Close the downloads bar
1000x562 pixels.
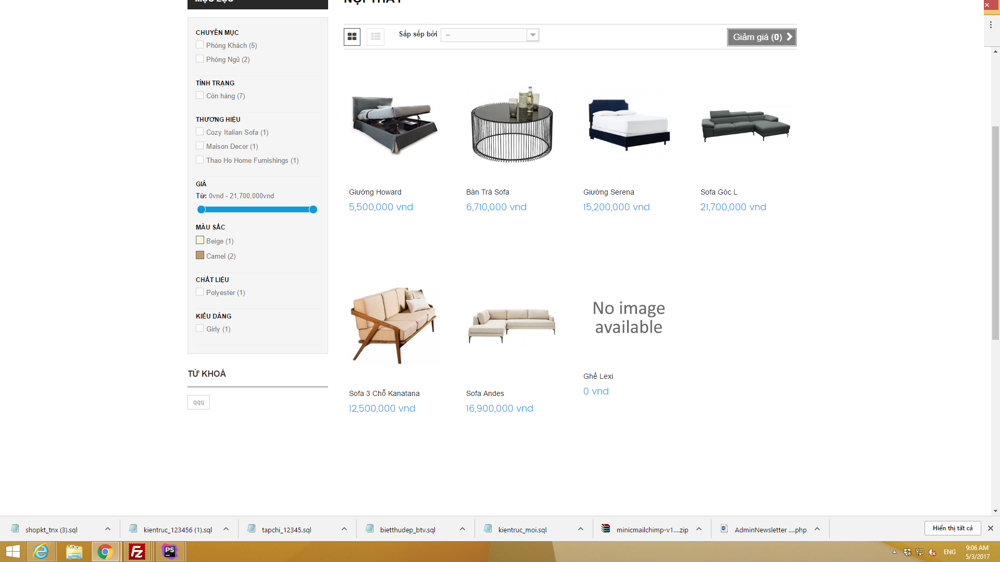(991, 528)
